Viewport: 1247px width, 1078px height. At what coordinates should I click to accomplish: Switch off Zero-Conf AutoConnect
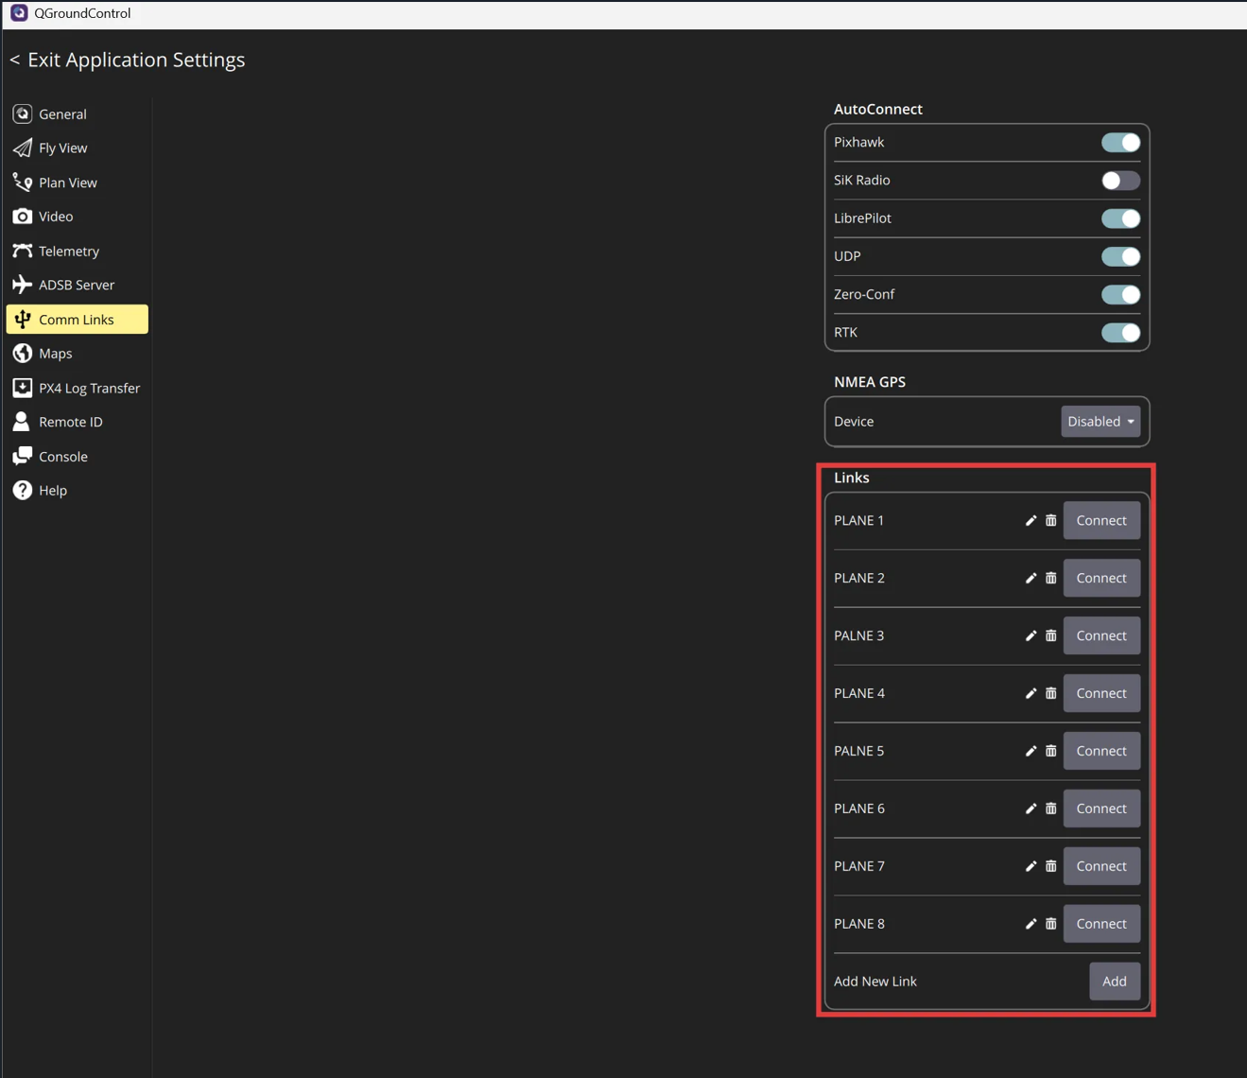(1120, 294)
